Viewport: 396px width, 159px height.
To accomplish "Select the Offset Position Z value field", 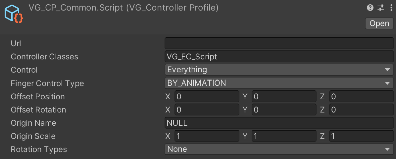I will coord(361,96).
